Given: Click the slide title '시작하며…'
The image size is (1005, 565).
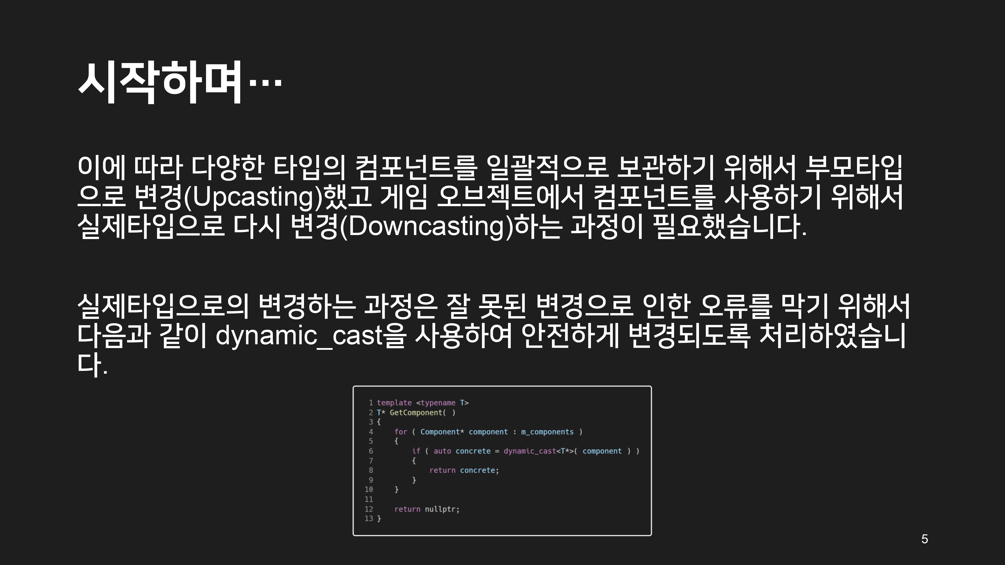Looking at the screenshot, I should pos(179,83).
